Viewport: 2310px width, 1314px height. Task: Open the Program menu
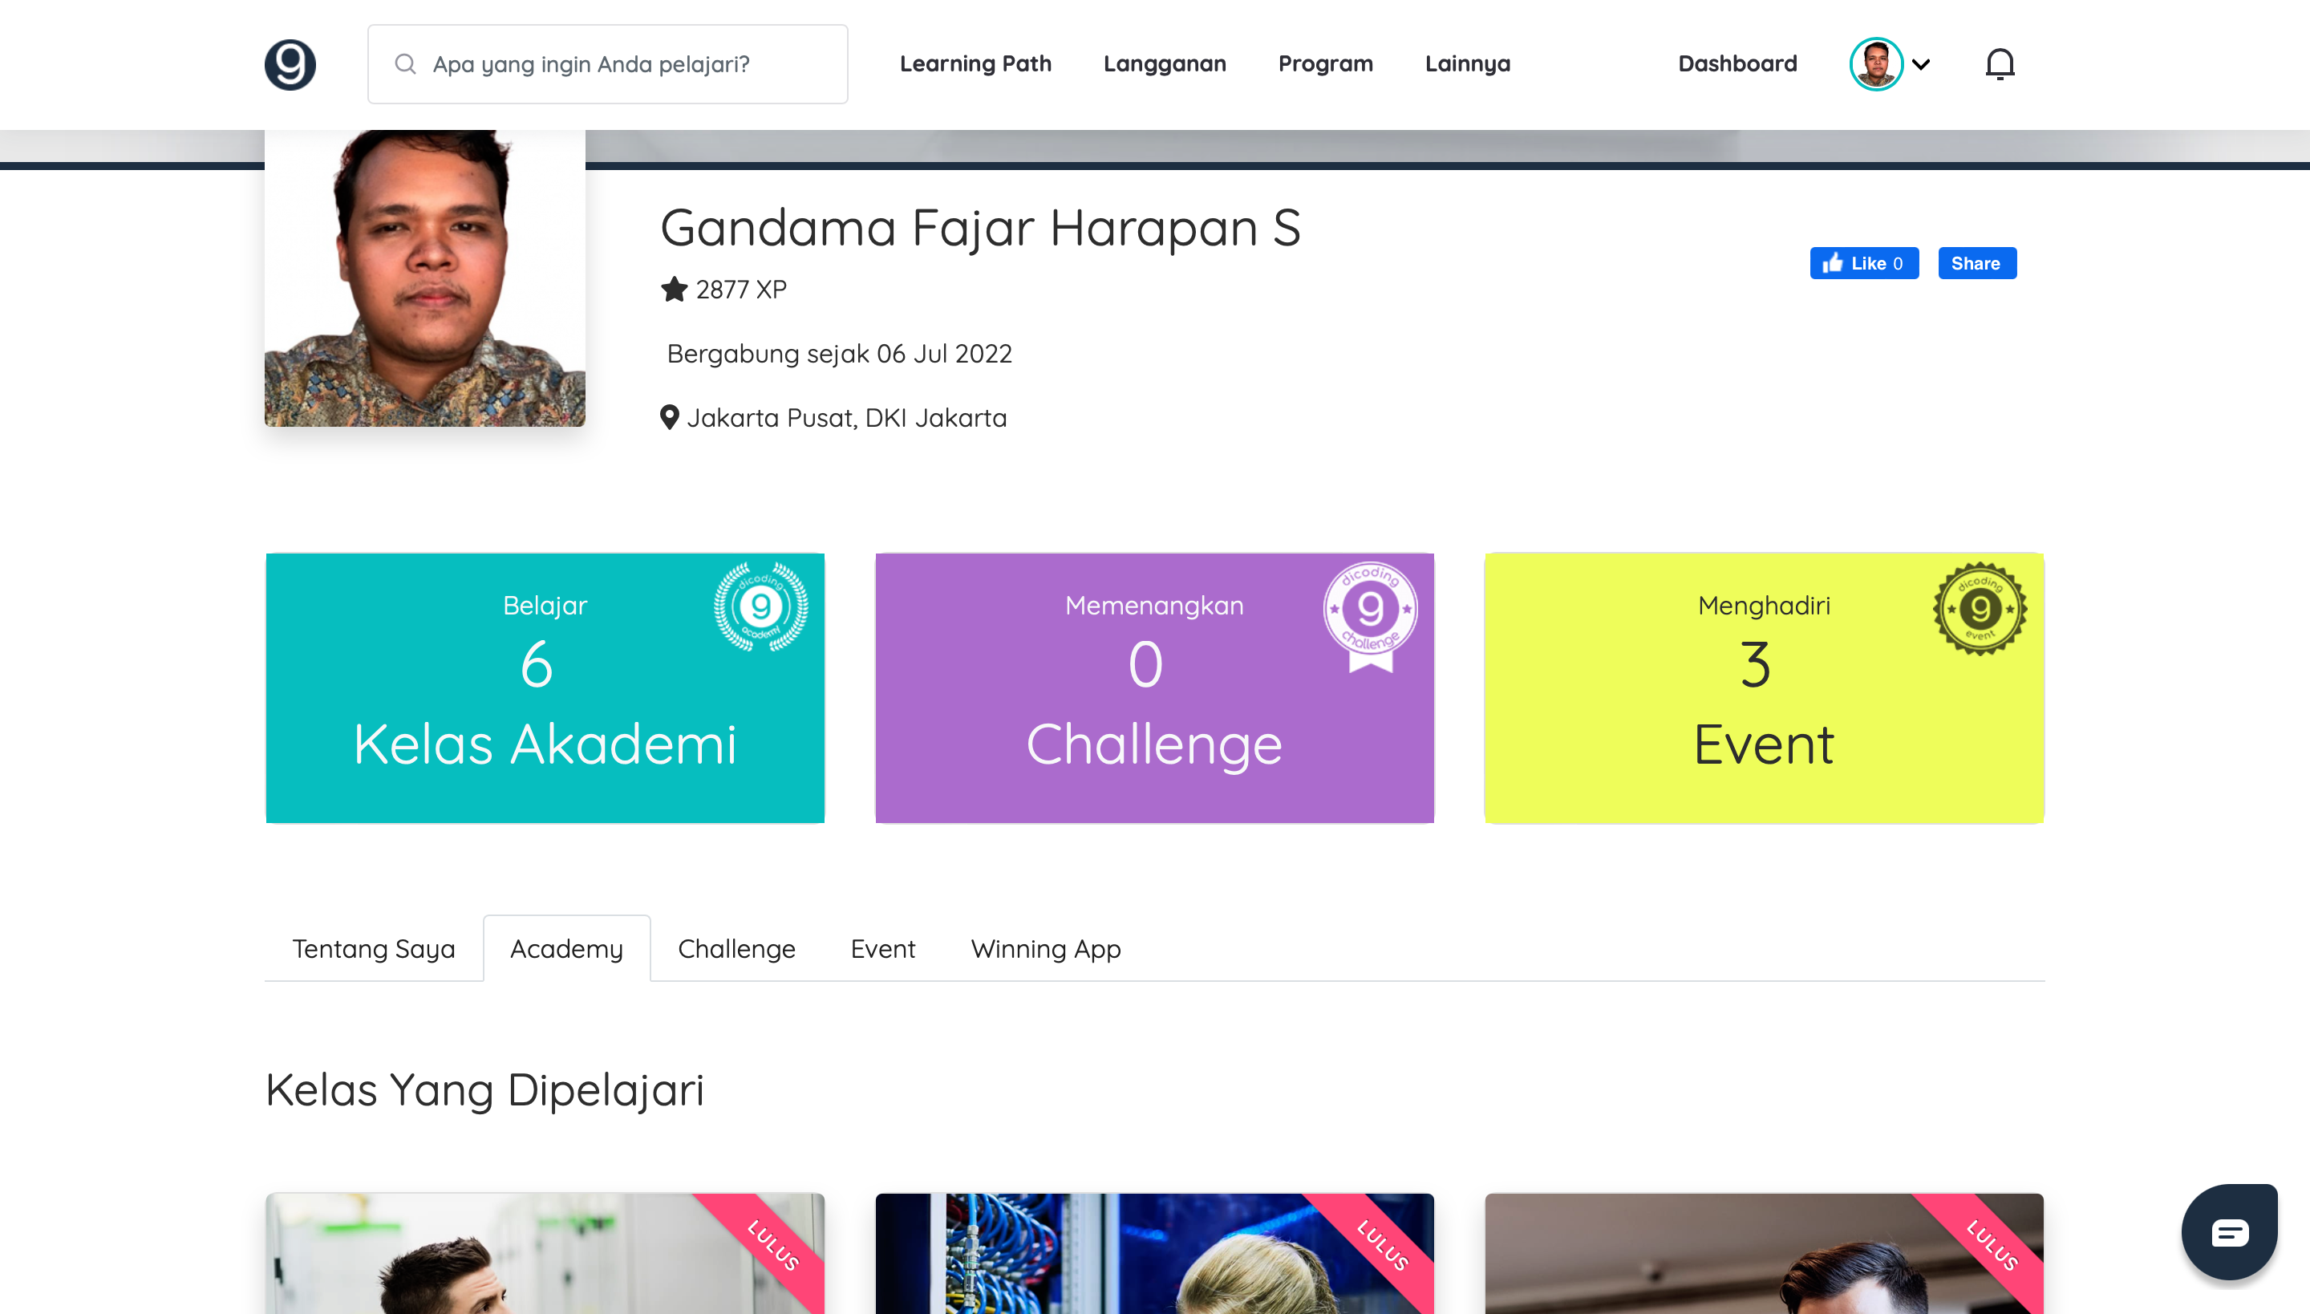coord(1325,63)
